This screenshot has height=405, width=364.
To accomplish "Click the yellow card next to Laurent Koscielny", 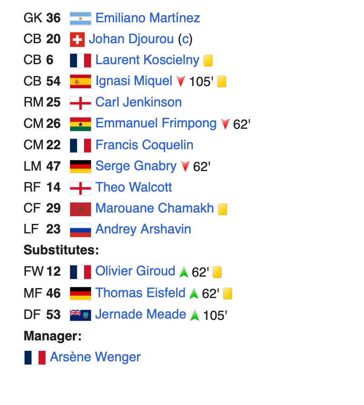I will [x=208, y=61].
